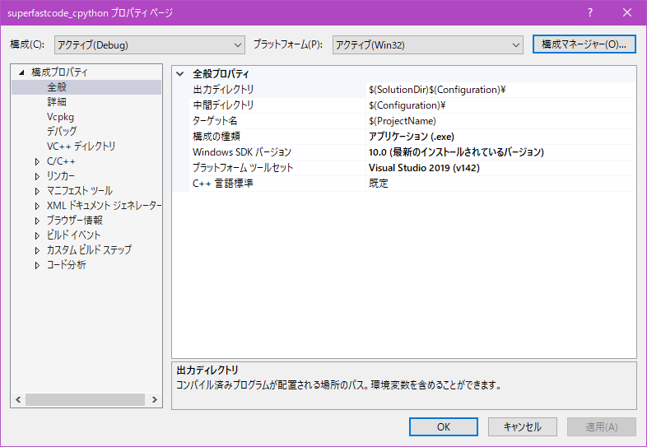Collapse the 全般プロパティ section chevron

180,73
